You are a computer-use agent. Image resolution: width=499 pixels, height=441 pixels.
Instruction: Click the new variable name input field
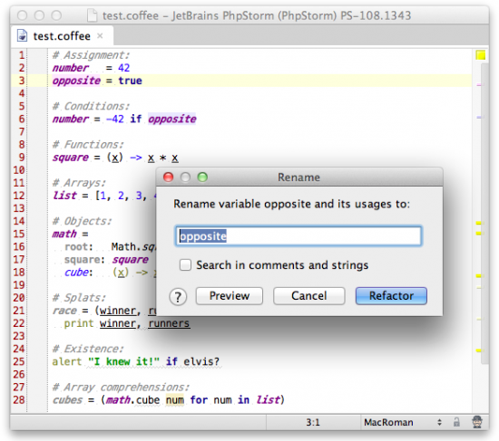click(x=298, y=236)
